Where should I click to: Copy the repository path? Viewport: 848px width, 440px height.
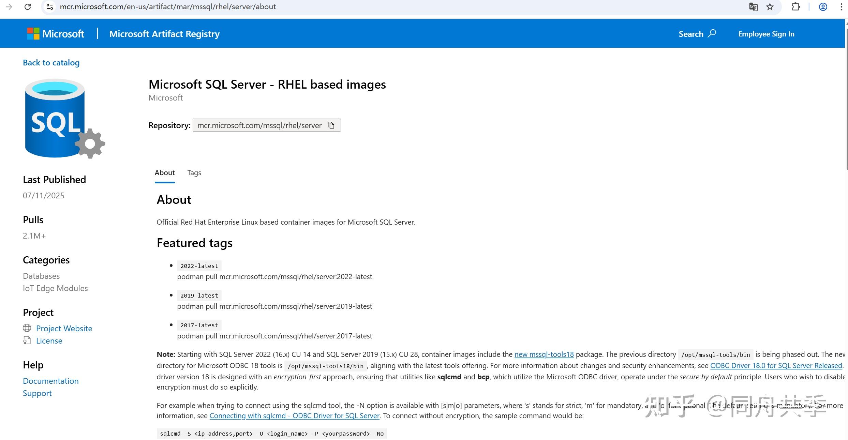pos(331,125)
